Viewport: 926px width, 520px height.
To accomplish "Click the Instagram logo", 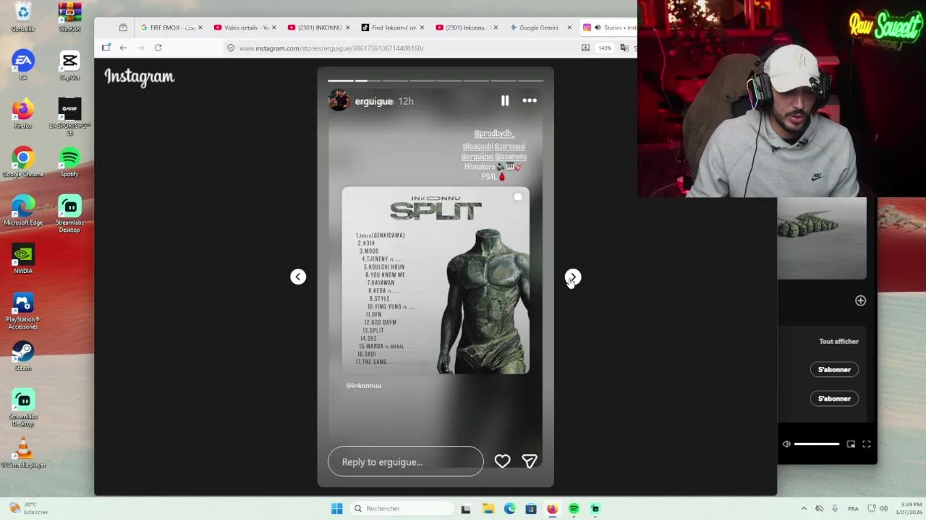I will [139, 77].
